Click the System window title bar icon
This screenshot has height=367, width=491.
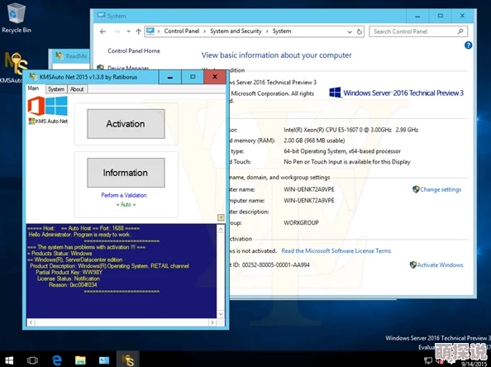pyautogui.click(x=101, y=16)
